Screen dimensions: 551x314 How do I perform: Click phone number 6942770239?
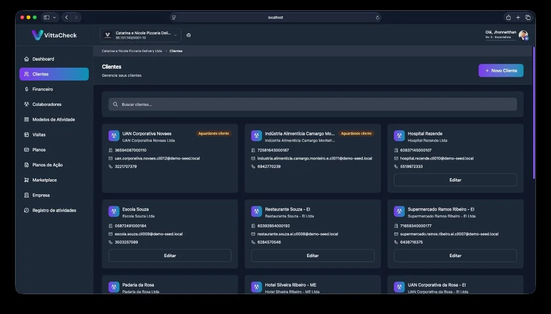[x=269, y=166]
